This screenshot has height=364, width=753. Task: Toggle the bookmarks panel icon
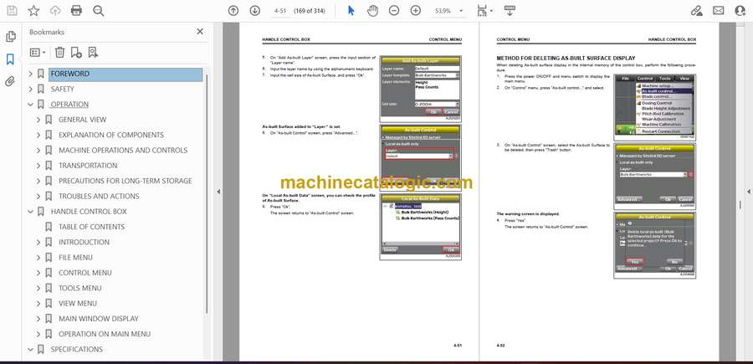[10, 59]
